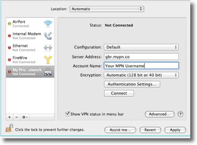Click the VPN padlock icon
Image resolution: width=197 pixels, height=145 pixels.
pyautogui.click(x=48, y=72)
